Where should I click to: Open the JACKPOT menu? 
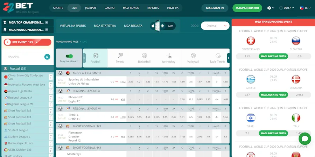tap(91, 8)
